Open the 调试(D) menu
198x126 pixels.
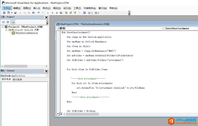tap(57, 8)
